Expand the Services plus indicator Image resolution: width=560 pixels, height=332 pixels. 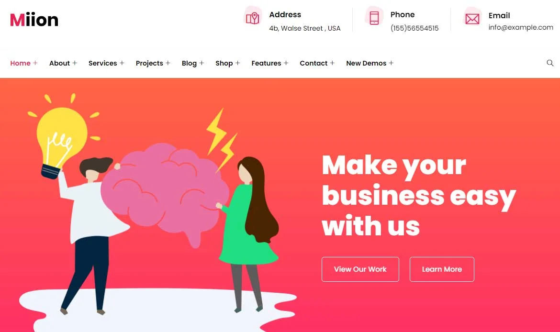122,63
